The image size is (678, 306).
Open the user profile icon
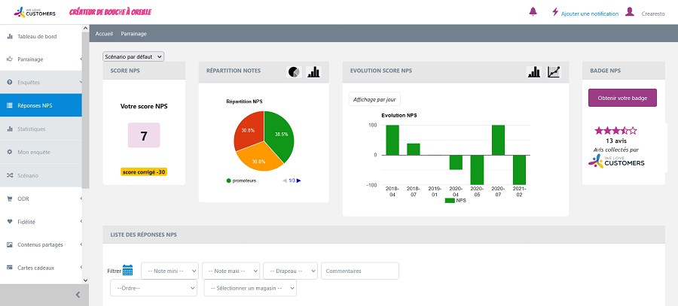630,12
